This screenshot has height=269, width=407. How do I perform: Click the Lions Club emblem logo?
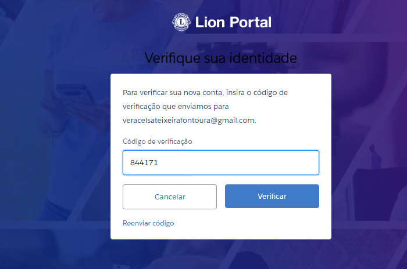[x=181, y=22]
